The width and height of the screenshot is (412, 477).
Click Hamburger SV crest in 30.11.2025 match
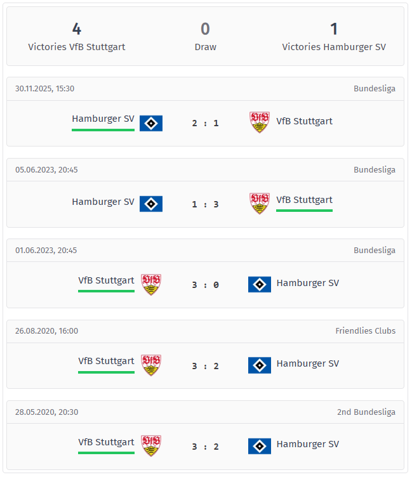tap(151, 123)
